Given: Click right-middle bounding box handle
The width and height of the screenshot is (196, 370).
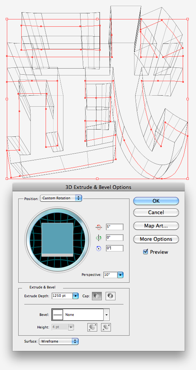Looking at the screenshot, I should 188,99.
